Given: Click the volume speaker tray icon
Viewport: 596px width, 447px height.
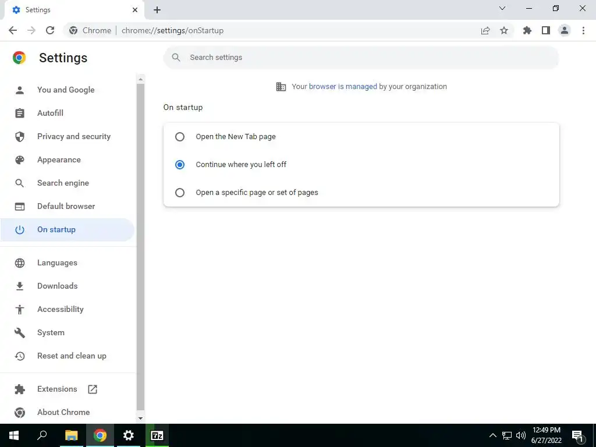Looking at the screenshot, I should 521,435.
